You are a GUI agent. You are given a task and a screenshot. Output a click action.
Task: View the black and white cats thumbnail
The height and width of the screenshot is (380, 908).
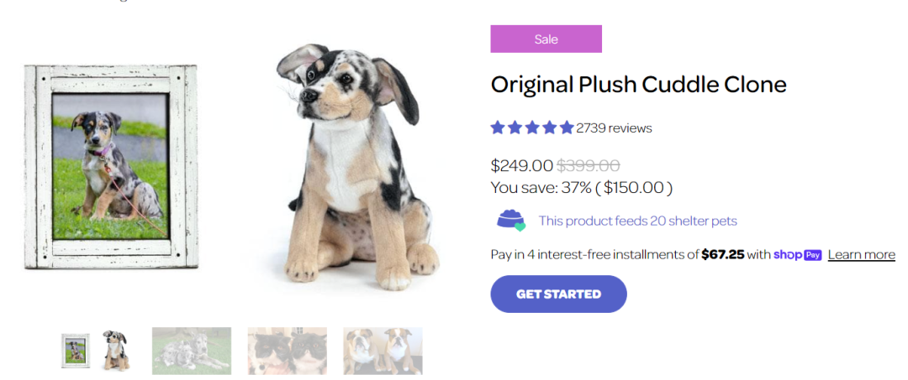tap(287, 351)
